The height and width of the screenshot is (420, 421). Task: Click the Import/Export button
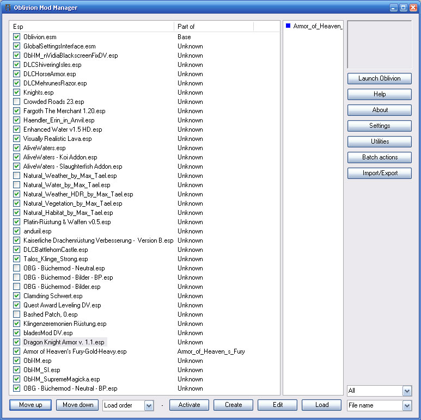[x=380, y=173]
